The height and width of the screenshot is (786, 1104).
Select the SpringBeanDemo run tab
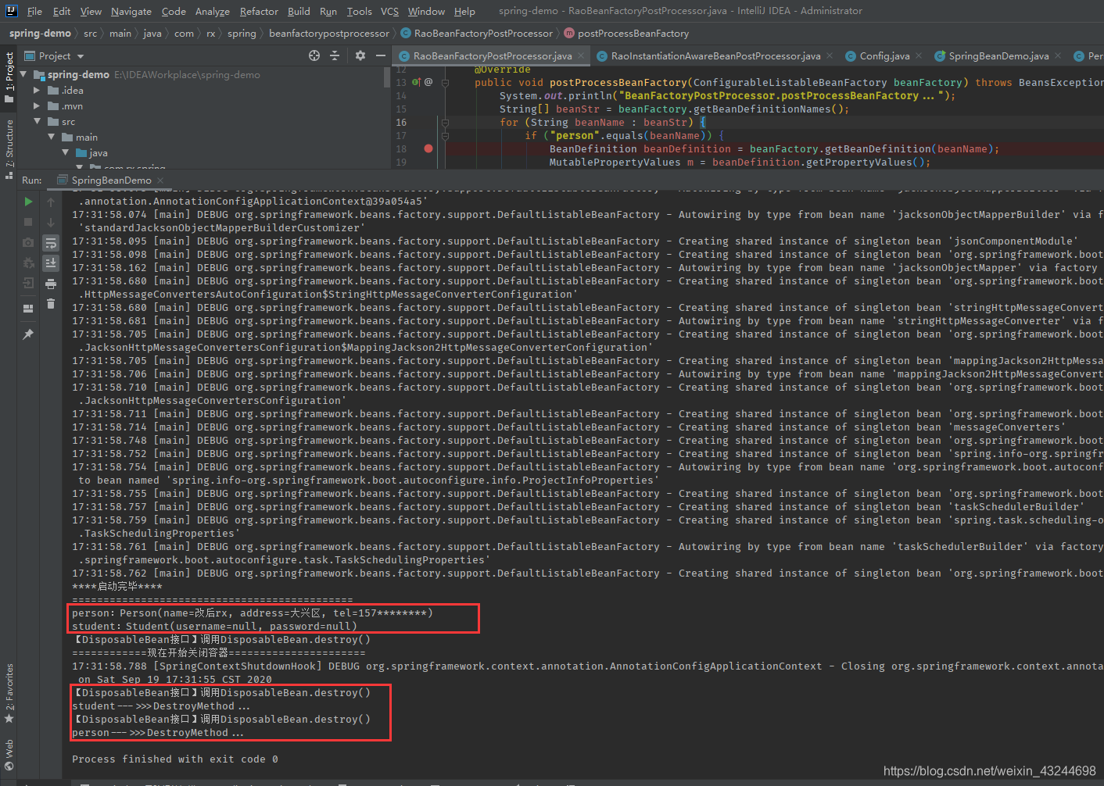coord(112,180)
